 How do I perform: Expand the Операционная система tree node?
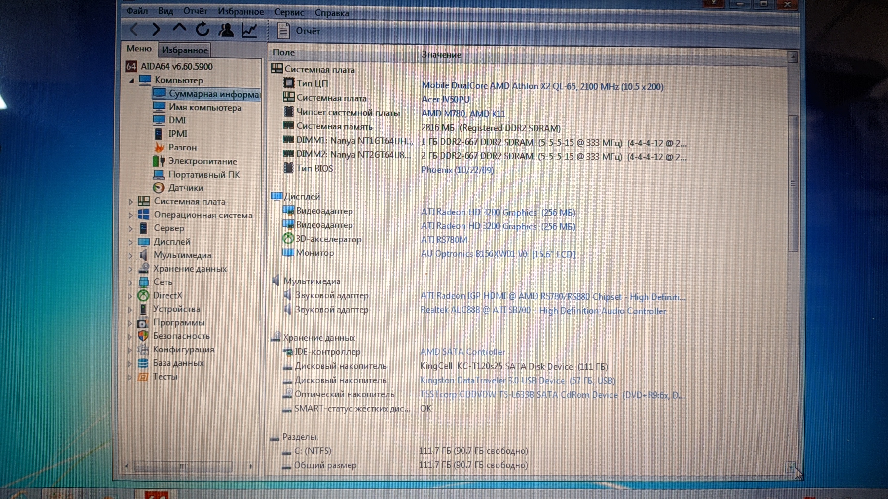(x=130, y=215)
